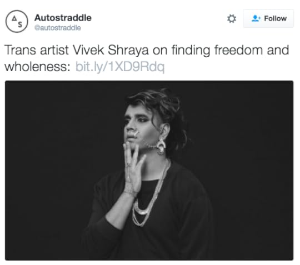Select the word 'wholeness:' in the tweet

pyautogui.click(x=38, y=67)
